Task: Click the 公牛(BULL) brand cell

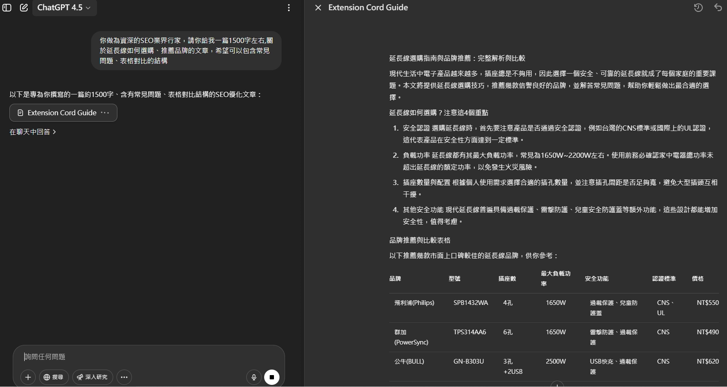Action: pos(409,361)
